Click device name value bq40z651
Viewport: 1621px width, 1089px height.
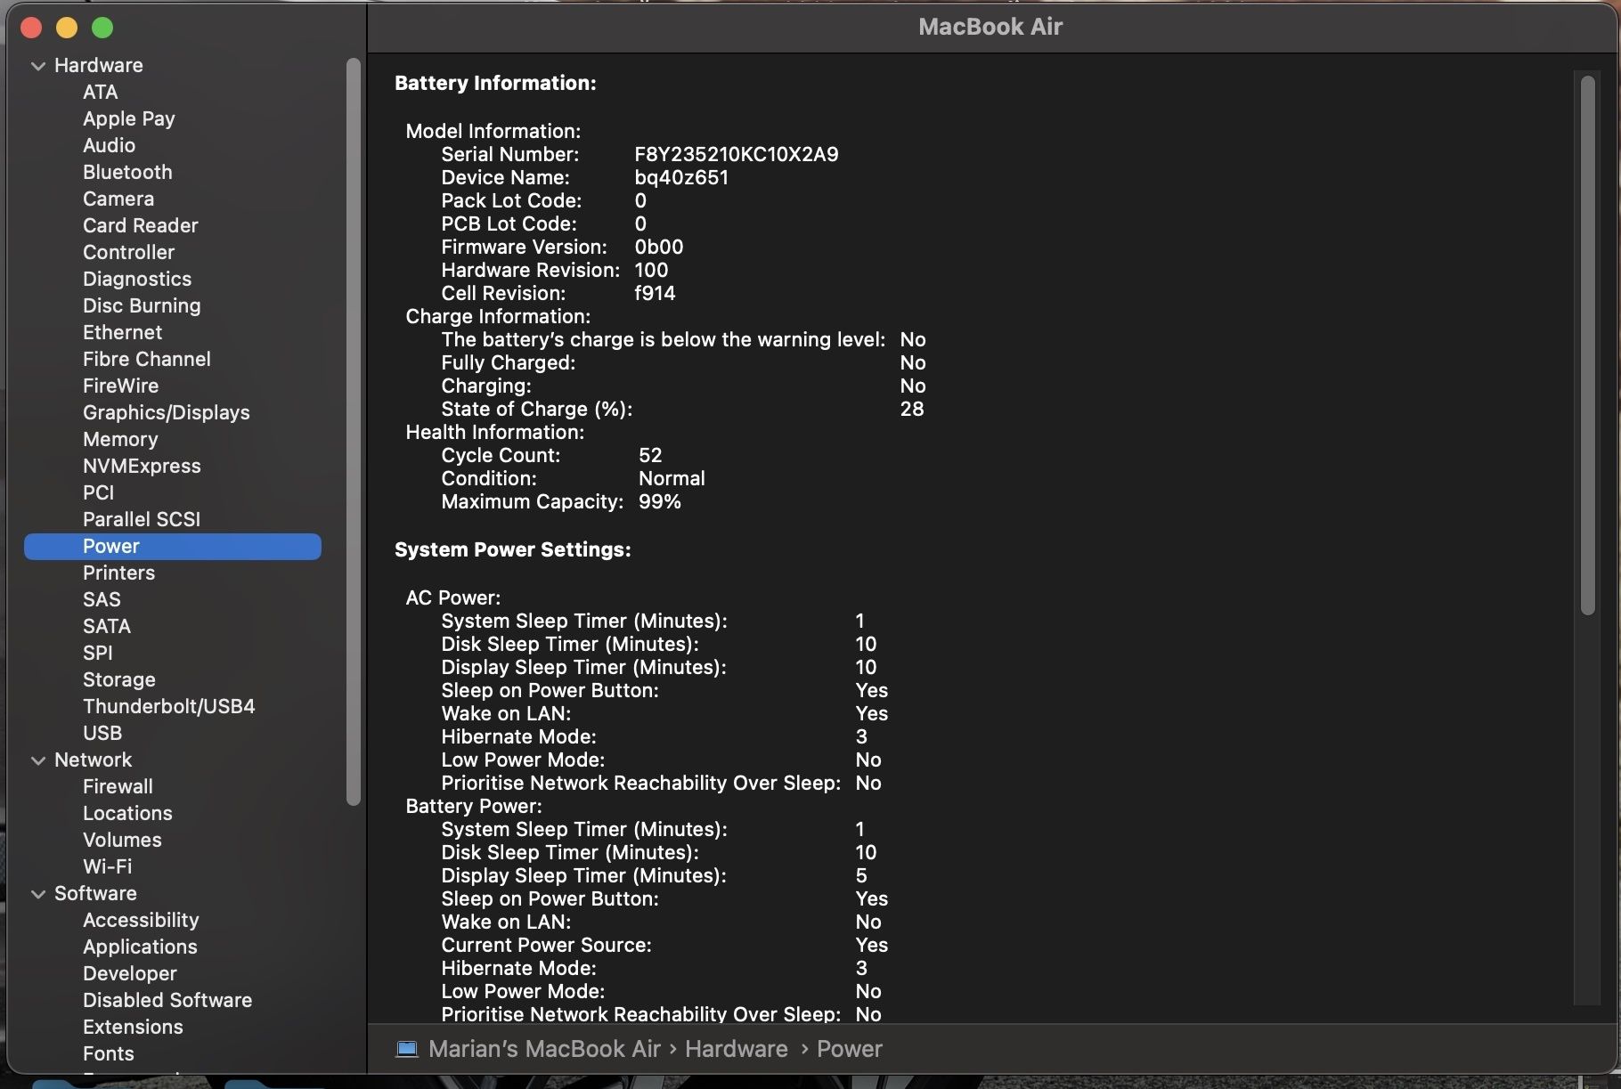coord(681,177)
